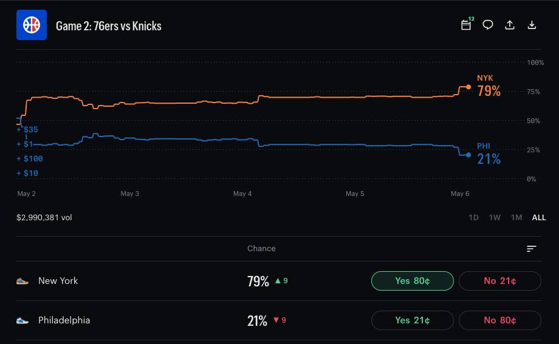Image resolution: width=559 pixels, height=344 pixels.
Task: Click the orange NYK chart endpoint dot
Action: [468, 87]
